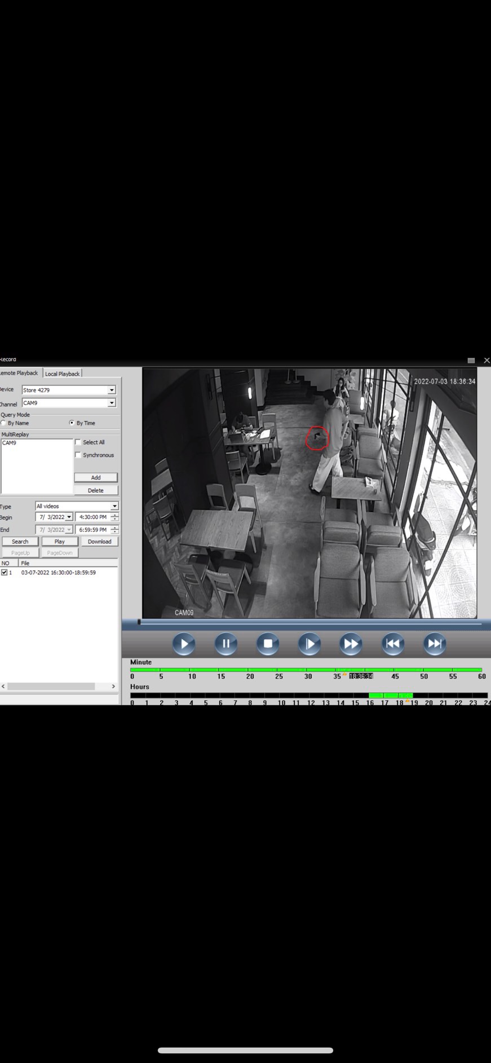491x1063 pixels.
Task: Click the right scroll arrow under file list
Action: point(113,687)
